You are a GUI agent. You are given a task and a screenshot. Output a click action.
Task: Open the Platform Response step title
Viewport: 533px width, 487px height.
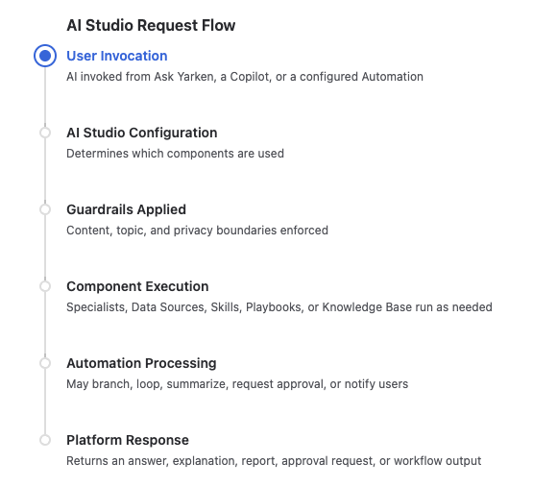[x=128, y=440]
